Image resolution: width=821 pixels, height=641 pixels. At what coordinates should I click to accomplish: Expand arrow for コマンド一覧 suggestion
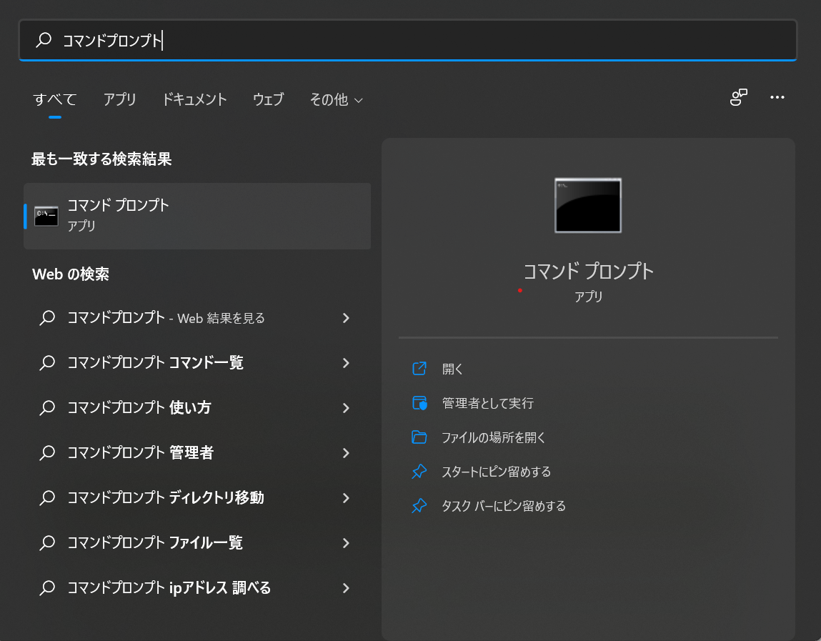tap(346, 363)
